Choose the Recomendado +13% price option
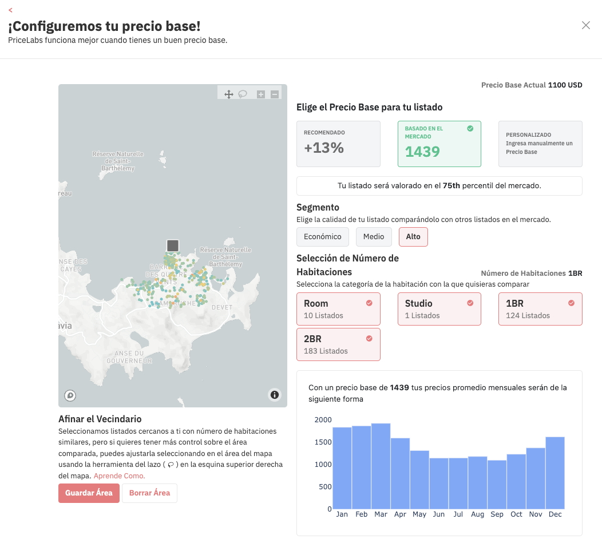 point(338,144)
